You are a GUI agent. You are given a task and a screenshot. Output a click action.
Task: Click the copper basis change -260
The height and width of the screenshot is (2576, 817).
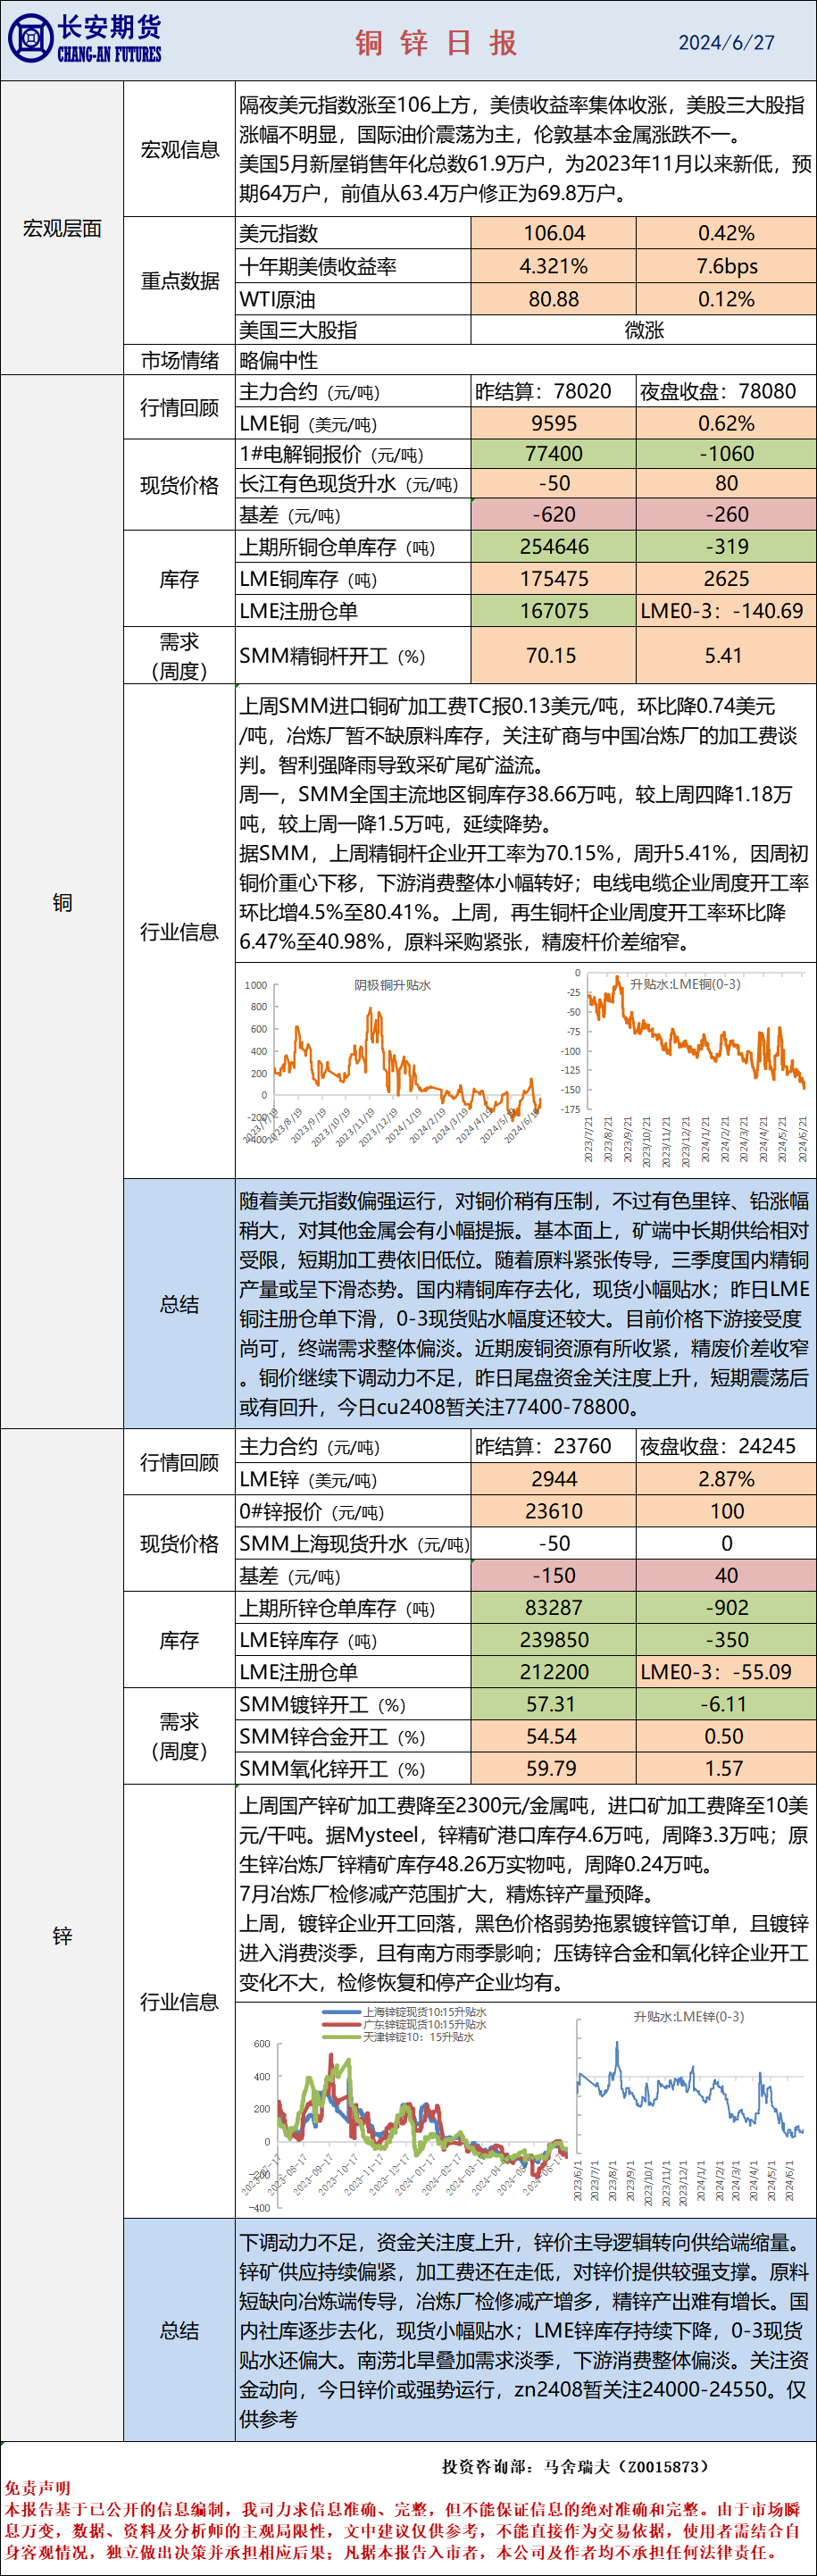coord(726,515)
